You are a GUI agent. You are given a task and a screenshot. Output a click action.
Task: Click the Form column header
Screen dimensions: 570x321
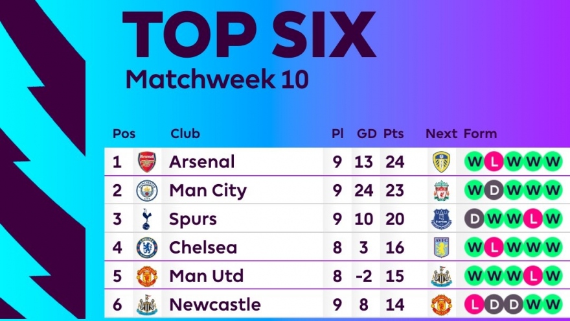pyautogui.click(x=480, y=134)
